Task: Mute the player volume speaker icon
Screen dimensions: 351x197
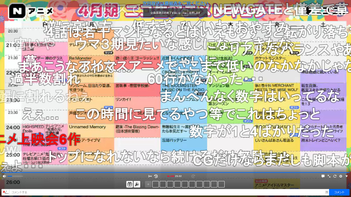Action: 4,176
